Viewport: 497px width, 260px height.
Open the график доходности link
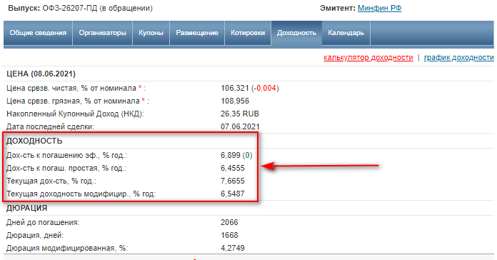pos(458,58)
